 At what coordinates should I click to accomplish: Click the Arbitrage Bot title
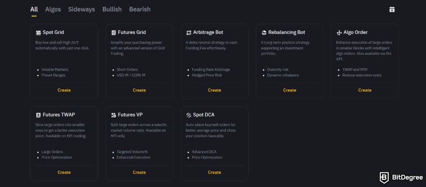208,32
